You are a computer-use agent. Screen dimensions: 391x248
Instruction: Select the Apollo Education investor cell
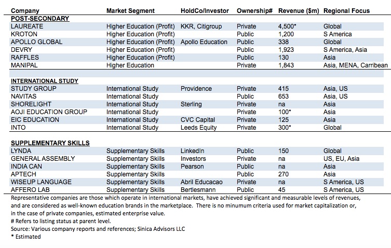click(204, 42)
